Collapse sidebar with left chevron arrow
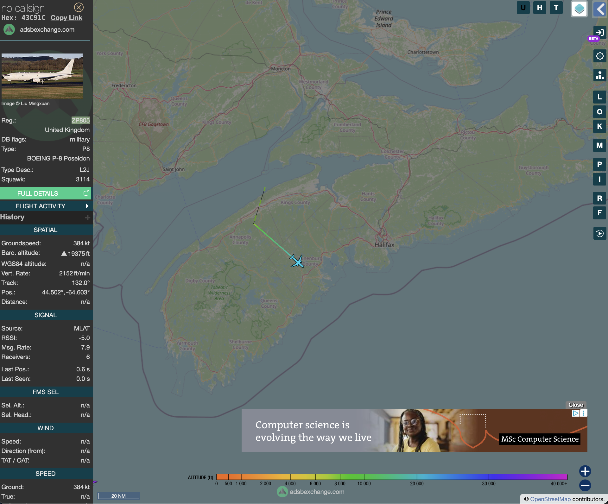Screen dimensions: 608x504 point(599,9)
